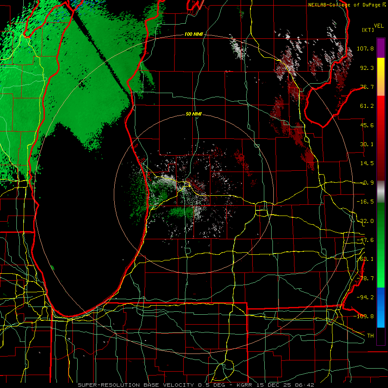Screen dimensions: 388x388
Task: Click the 50 NMI range ring label
Action: tap(194, 114)
